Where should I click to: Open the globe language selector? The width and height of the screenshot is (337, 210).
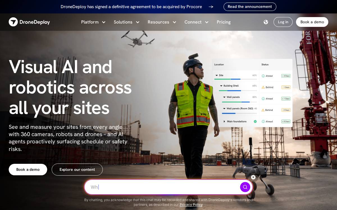click(x=266, y=22)
